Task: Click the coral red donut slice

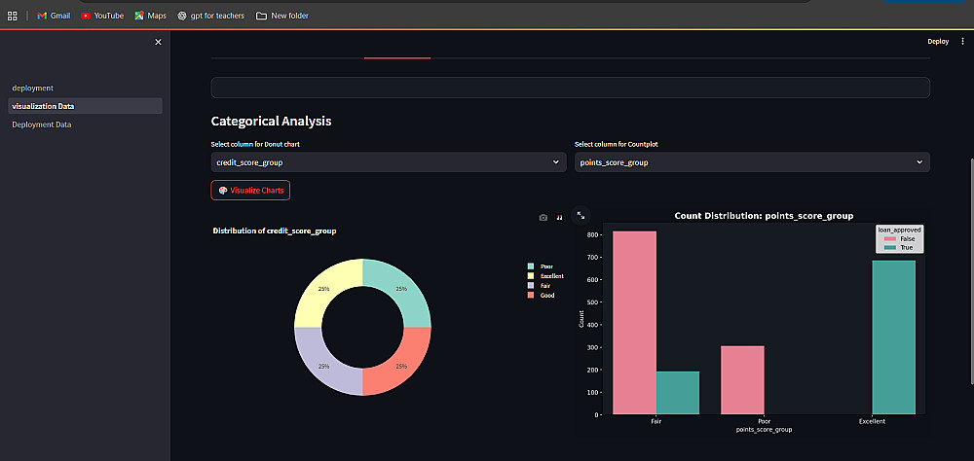Action: pyautogui.click(x=403, y=368)
